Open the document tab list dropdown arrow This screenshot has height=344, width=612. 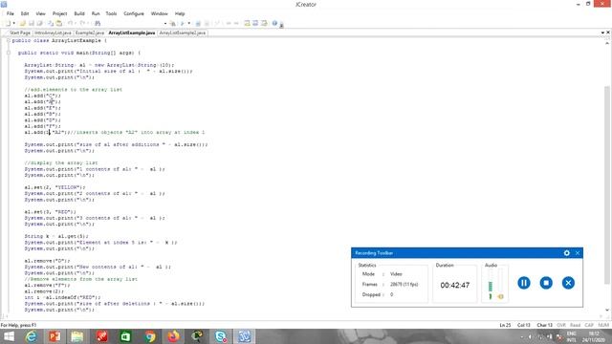click(x=602, y=32)
